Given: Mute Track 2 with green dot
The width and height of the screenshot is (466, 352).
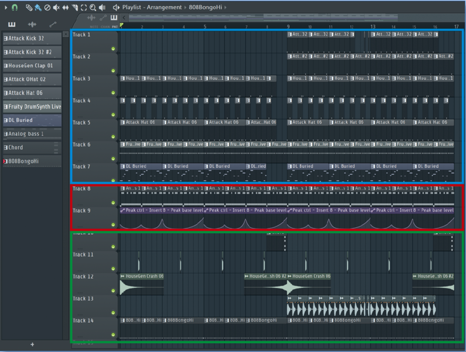Looking at the screenshot, I should coord(113,71).
